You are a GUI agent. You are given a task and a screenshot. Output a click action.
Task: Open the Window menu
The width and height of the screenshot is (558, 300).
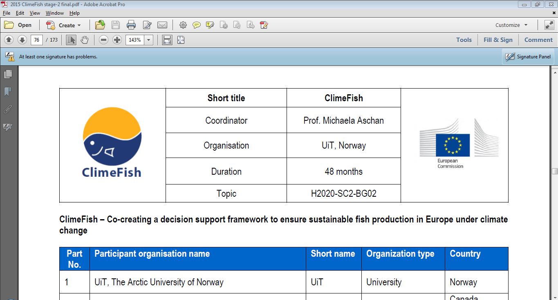pyautogui.click(x=55, y=13)
